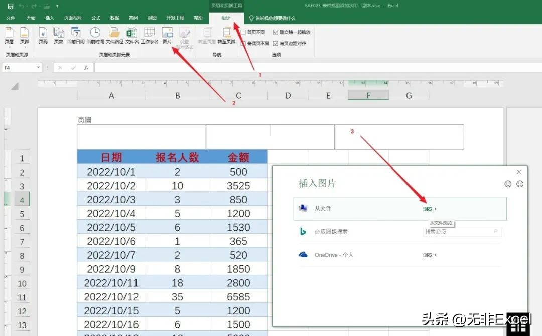Select column A header
This screenshot has height=336, width=542.
click(111, 96)
